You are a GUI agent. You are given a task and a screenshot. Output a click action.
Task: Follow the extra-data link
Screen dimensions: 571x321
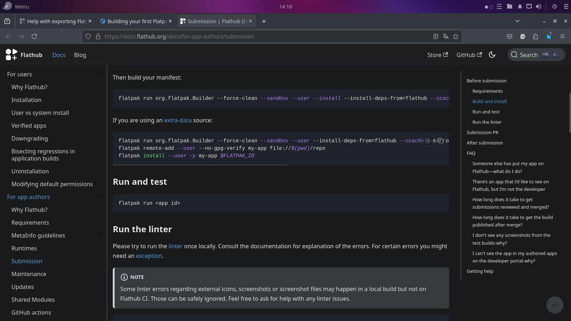[x=178, y=121]
